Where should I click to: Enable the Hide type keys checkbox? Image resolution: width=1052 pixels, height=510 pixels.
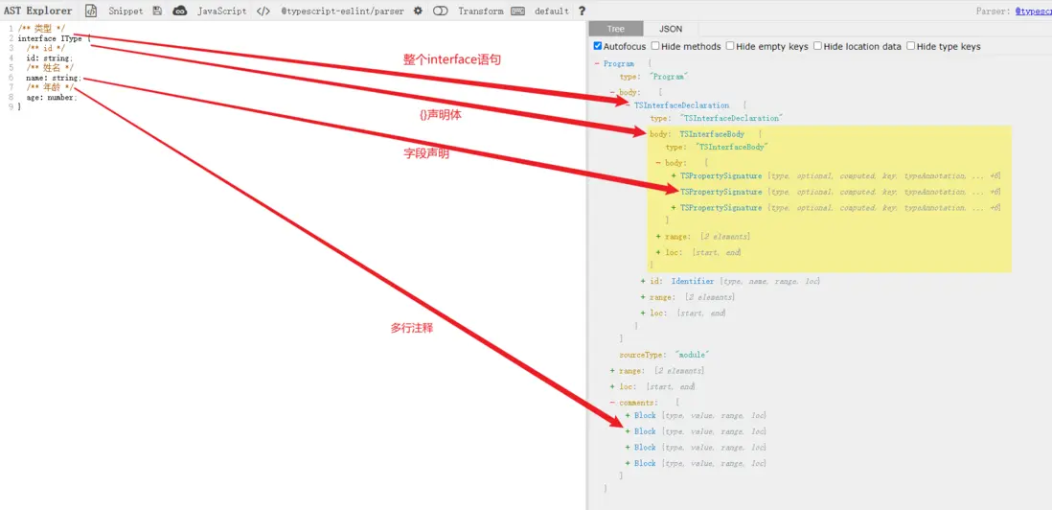pyautogui.click(x=910, y=46)
